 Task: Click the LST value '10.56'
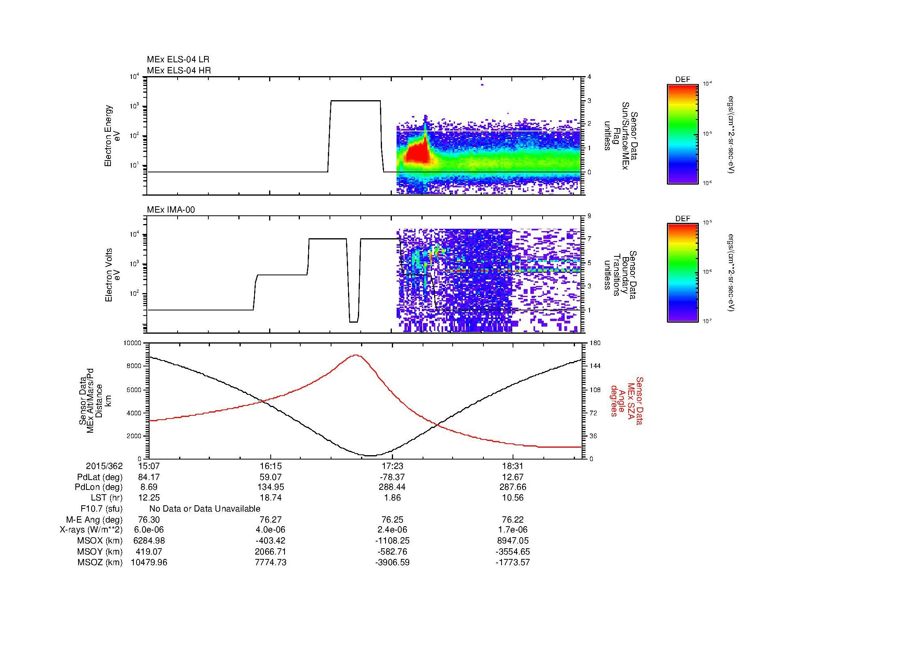point(513,498)
